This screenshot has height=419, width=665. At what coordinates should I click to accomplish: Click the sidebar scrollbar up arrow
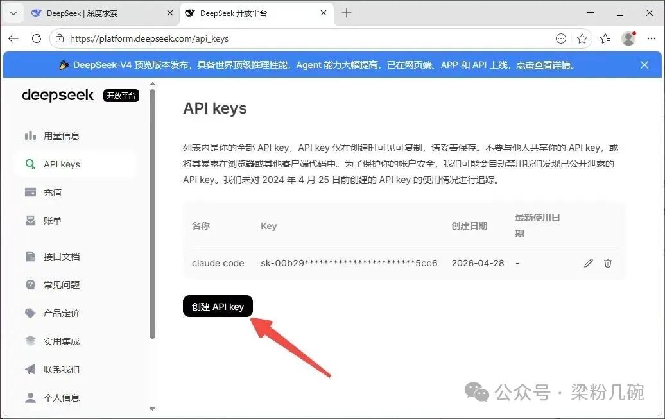(x=152, y=84)
